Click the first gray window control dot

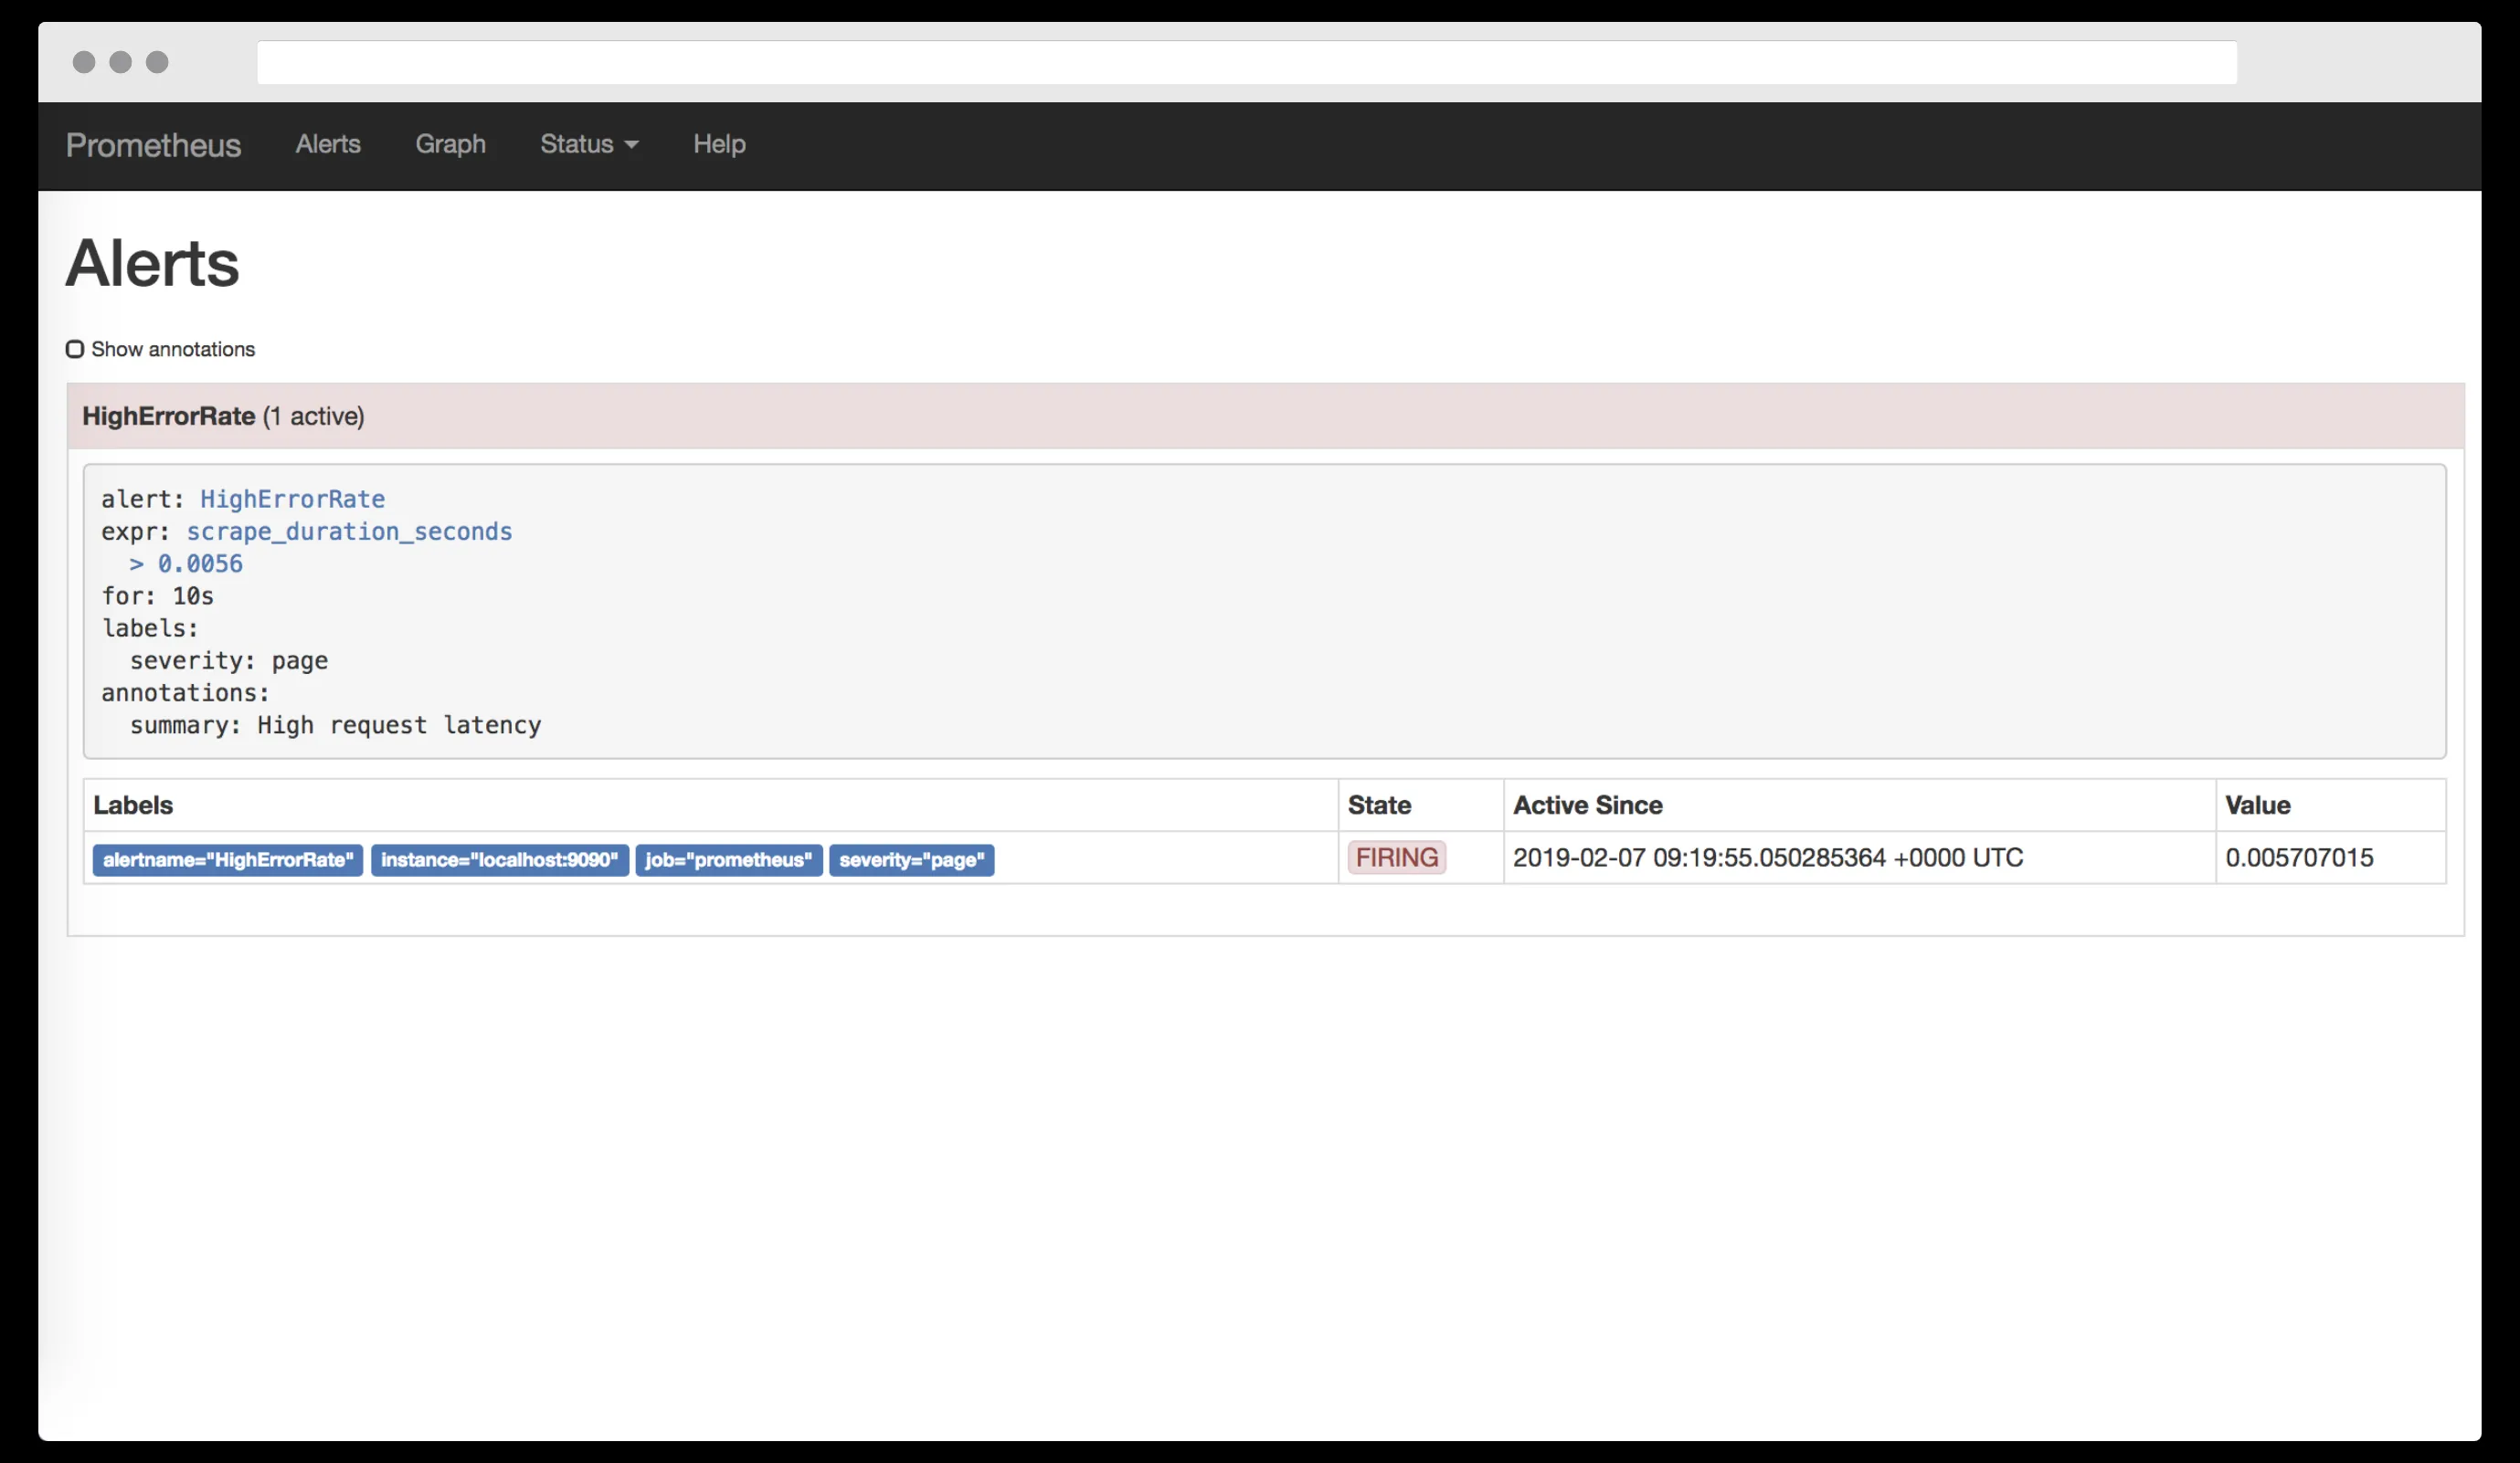pyautogui.click(x=84, y=62)
